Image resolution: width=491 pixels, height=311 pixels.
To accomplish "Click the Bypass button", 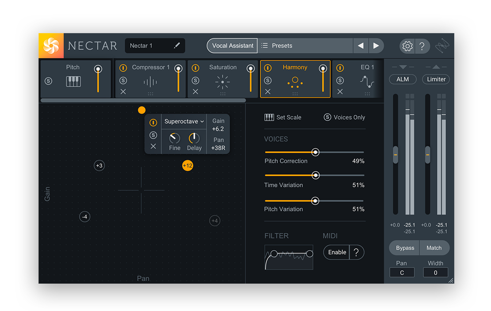I will pos(405,248).
